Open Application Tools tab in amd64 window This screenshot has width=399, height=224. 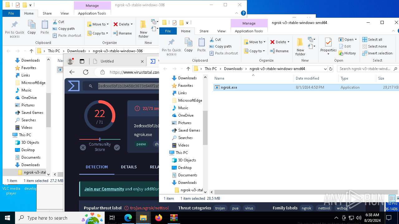click(249, 31)
